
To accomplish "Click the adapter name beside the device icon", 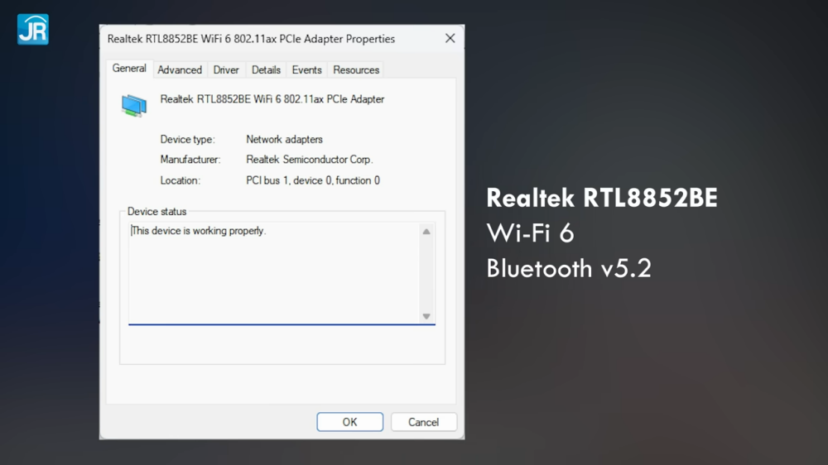I will (x=272, y=99).
